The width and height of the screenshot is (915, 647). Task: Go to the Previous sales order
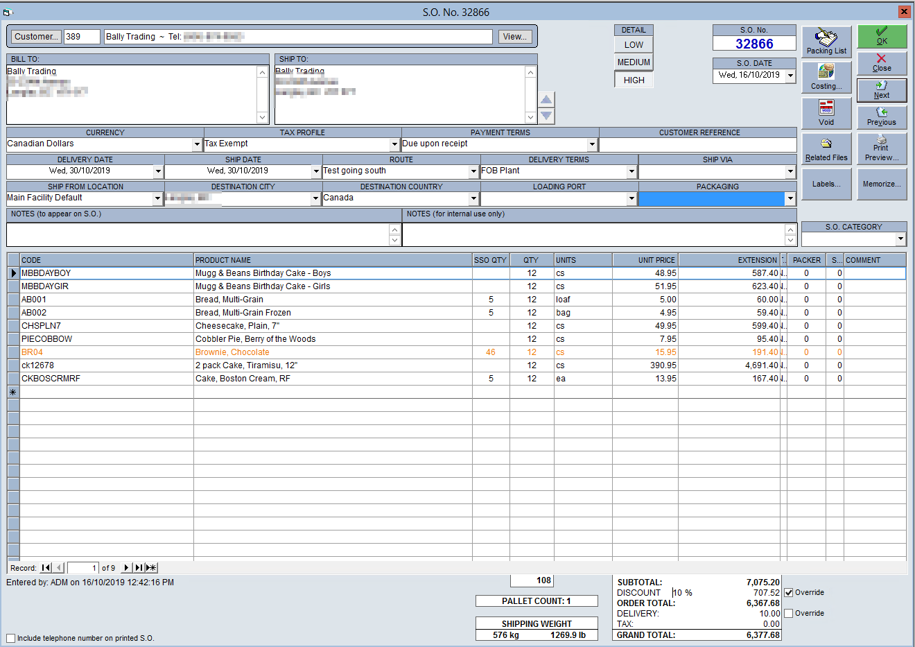coord(882,117)
